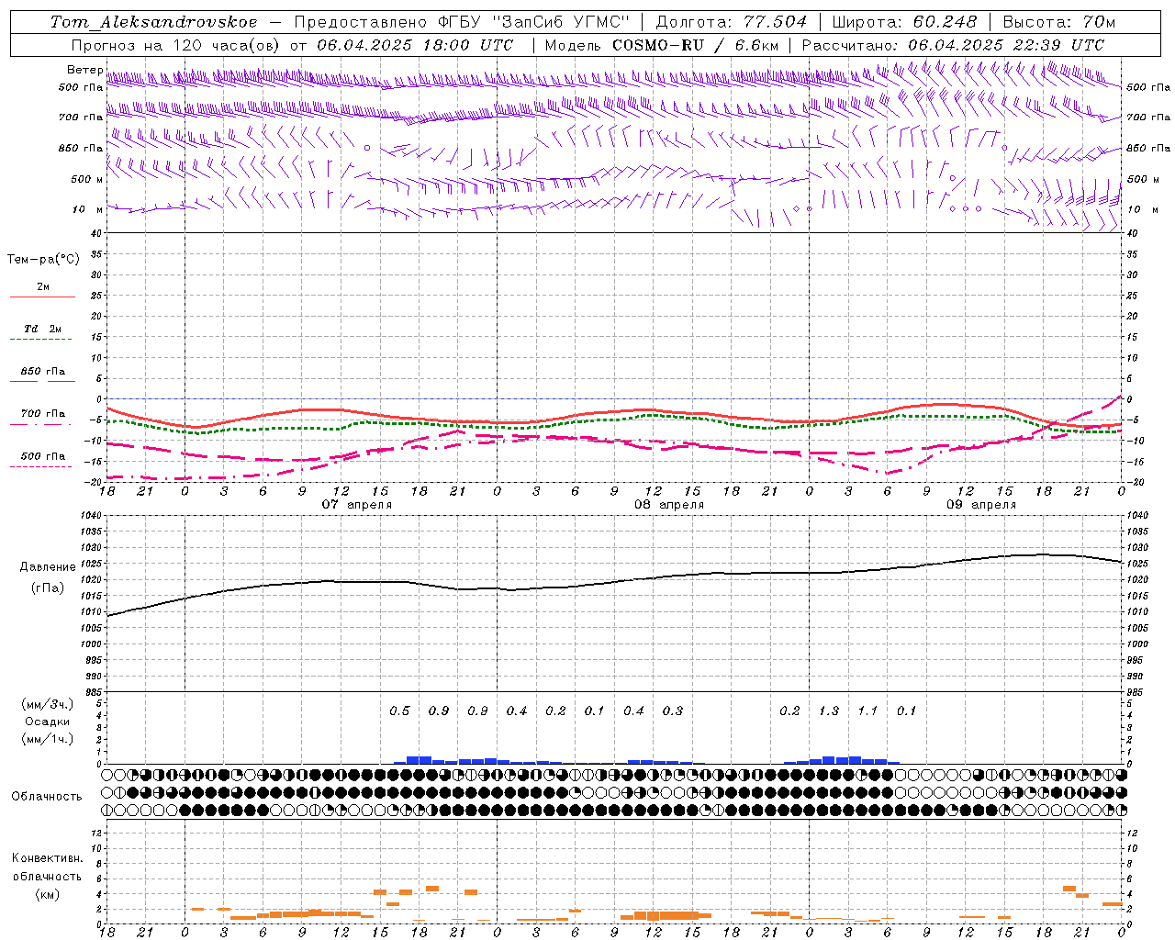Click the Модель COSMO-RU / 6.6км label
This screenshot has height=940, width=1175.
662,45
